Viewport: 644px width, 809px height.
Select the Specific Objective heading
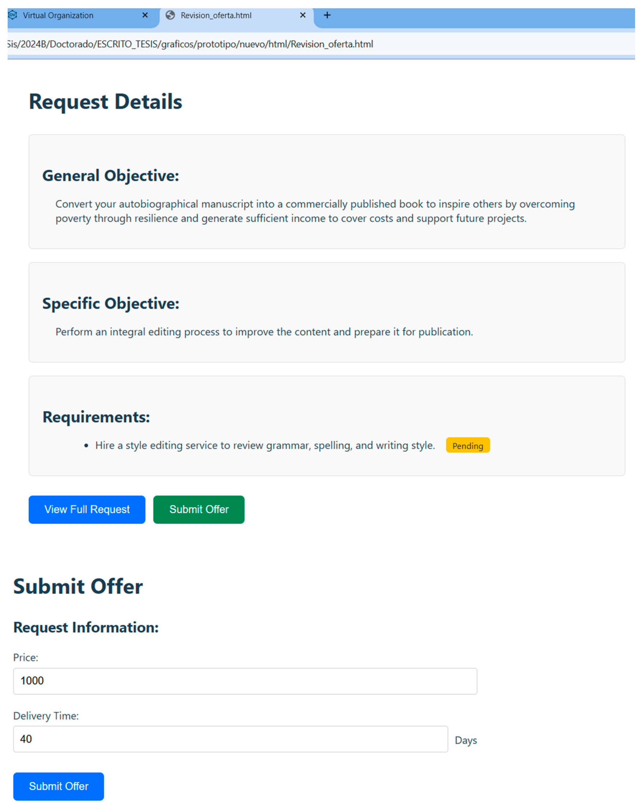[110, 304]
